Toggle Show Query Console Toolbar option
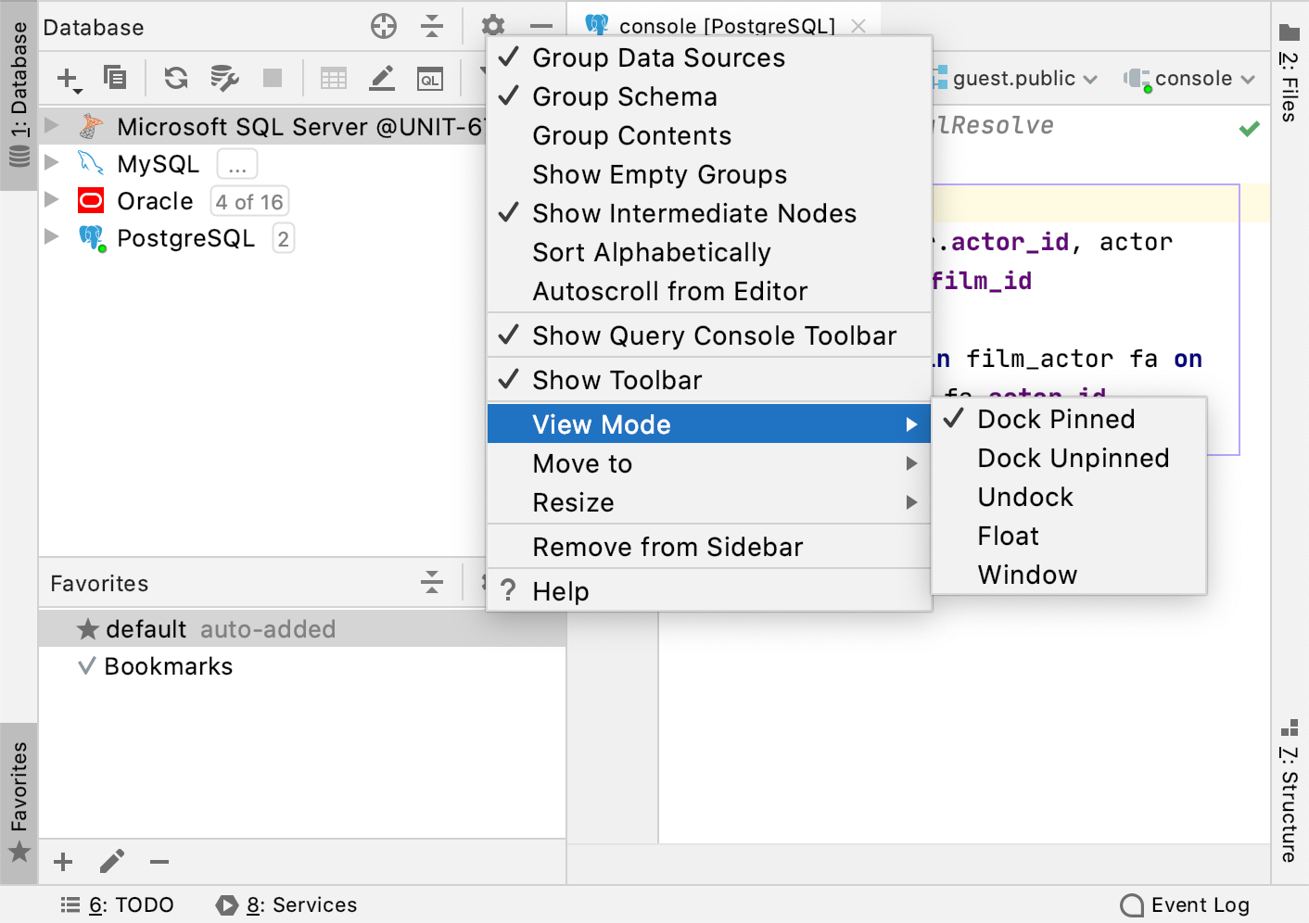 point(709,335)
